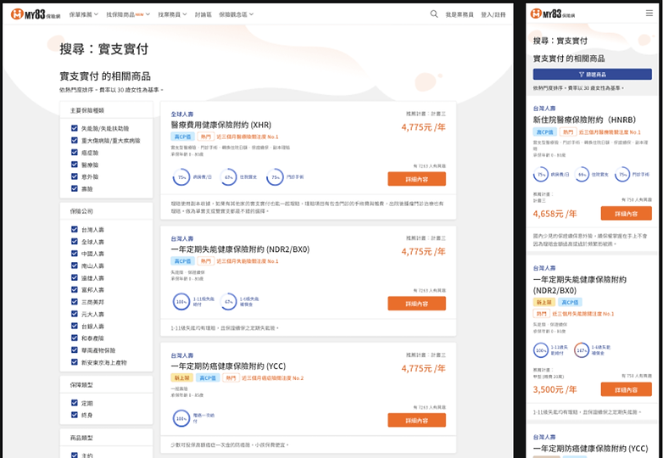Open 新住院醫療保險附約 (HNRB) title in mobile view
The height and width of the screenshot is (458, 663).
[584, 120]
